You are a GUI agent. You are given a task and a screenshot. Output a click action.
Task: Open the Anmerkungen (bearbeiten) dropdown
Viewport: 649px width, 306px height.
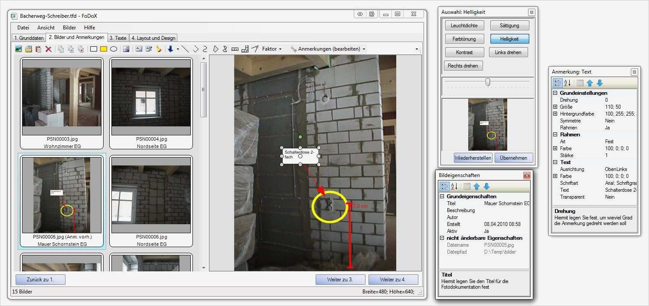pos(328,49)
